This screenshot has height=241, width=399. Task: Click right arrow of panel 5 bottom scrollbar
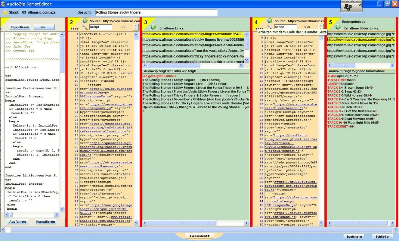(392, 223)
